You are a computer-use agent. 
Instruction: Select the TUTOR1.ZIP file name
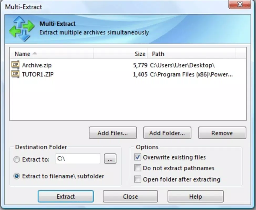pos(38,74)
